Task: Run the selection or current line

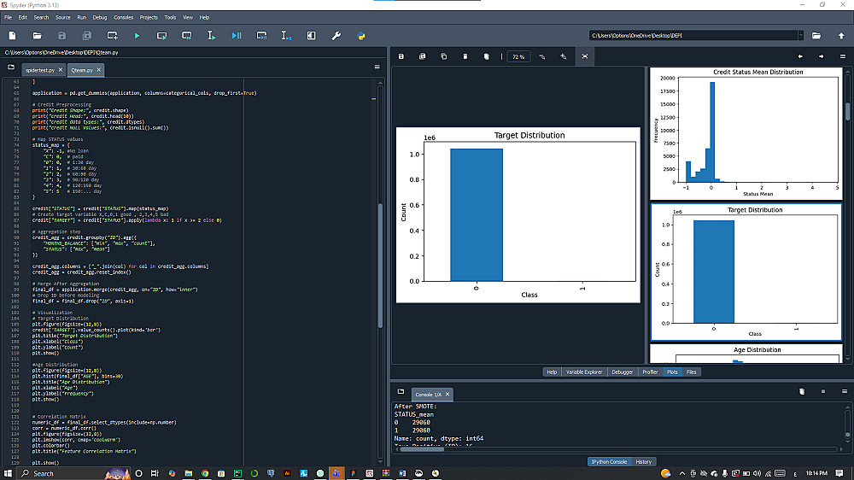Action: pos(211,36)
